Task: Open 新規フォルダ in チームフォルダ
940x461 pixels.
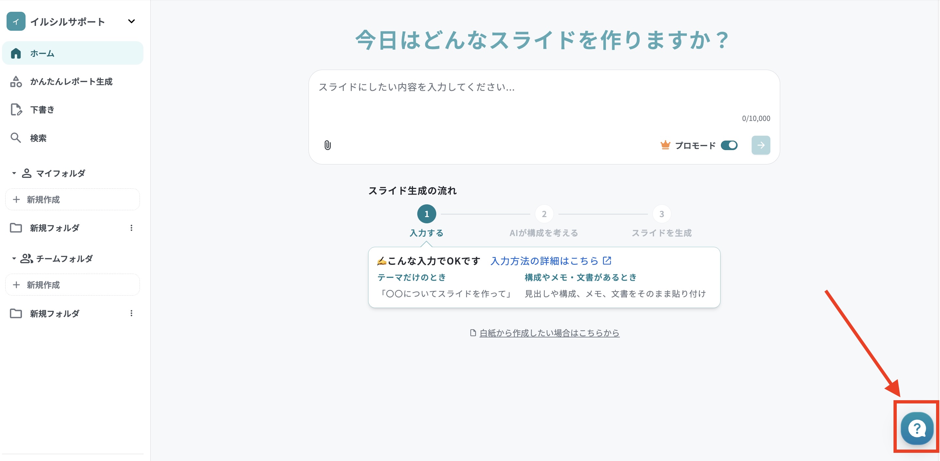Action: [55, 314]
